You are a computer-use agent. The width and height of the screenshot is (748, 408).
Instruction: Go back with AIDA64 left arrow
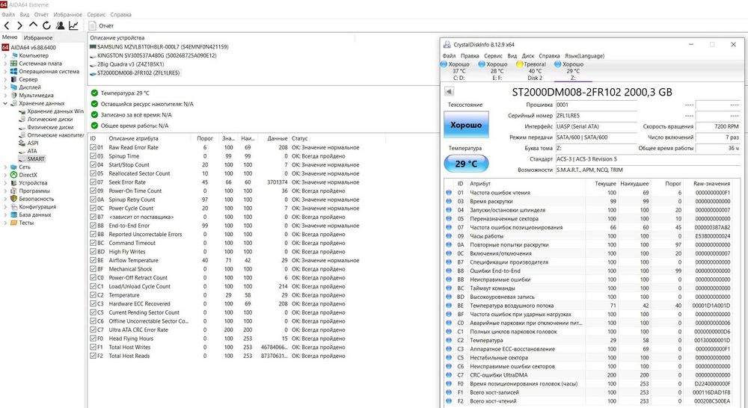[x=7, y=25]
